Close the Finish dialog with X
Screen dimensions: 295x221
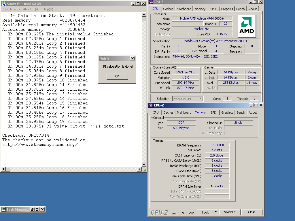[x=133, y=58]
